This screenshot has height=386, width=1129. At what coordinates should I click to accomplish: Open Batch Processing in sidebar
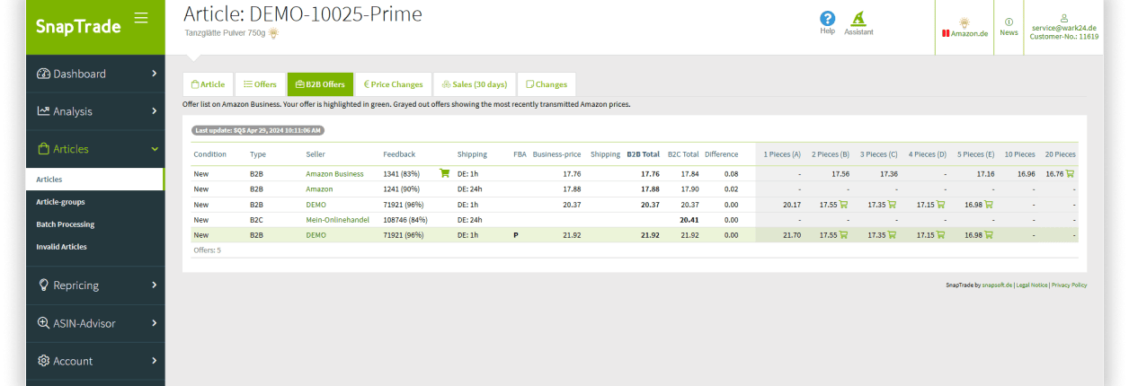pos(65,224)
